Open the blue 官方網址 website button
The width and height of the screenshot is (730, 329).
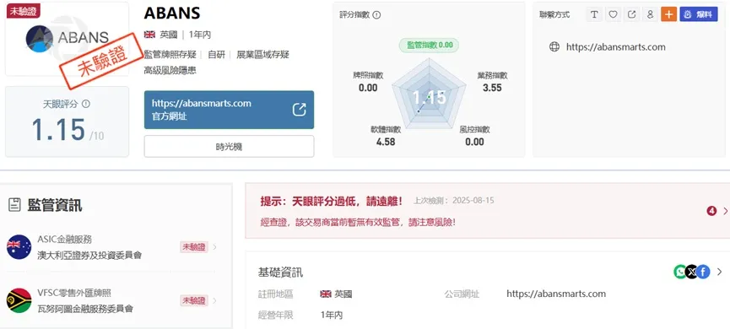click(x=229, y=110)
